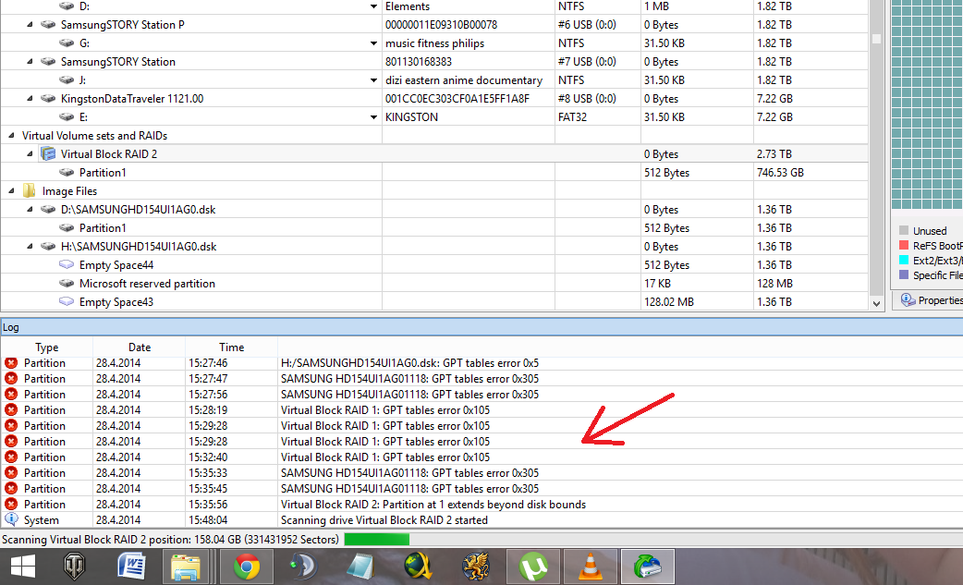Open the dropdown next to drive J:
963x585 pixels.
pos(373,79)
